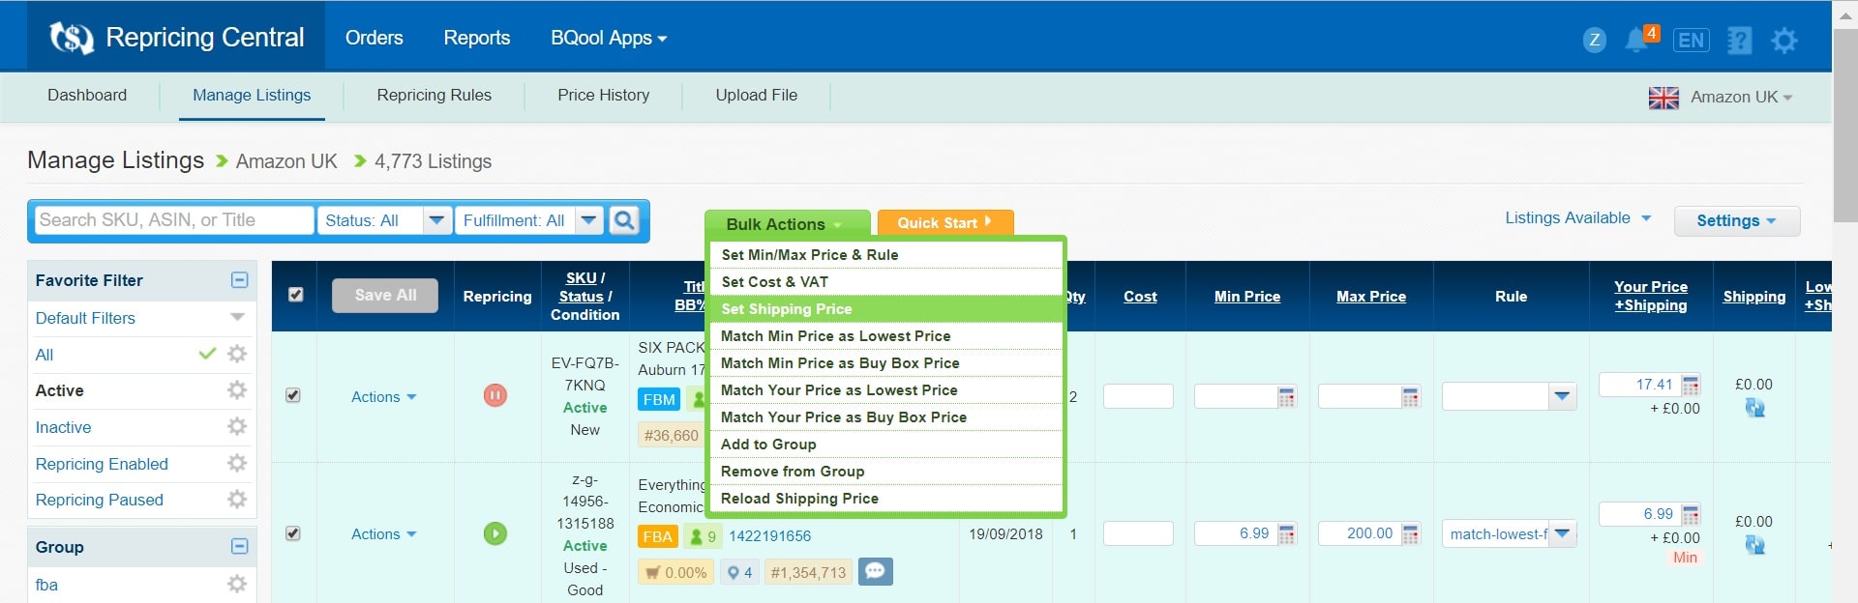Image resolution: width=1858 pixels, height=603 pixels.
Task: Click the seller count badge showing 9
Action: click(704, 536)
